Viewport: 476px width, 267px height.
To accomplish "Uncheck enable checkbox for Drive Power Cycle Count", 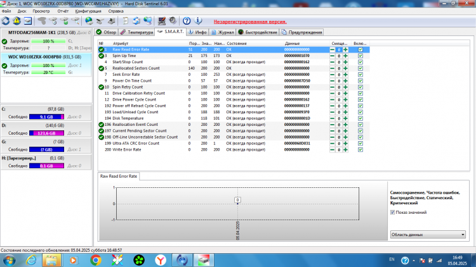I will (x=360, y=99).
